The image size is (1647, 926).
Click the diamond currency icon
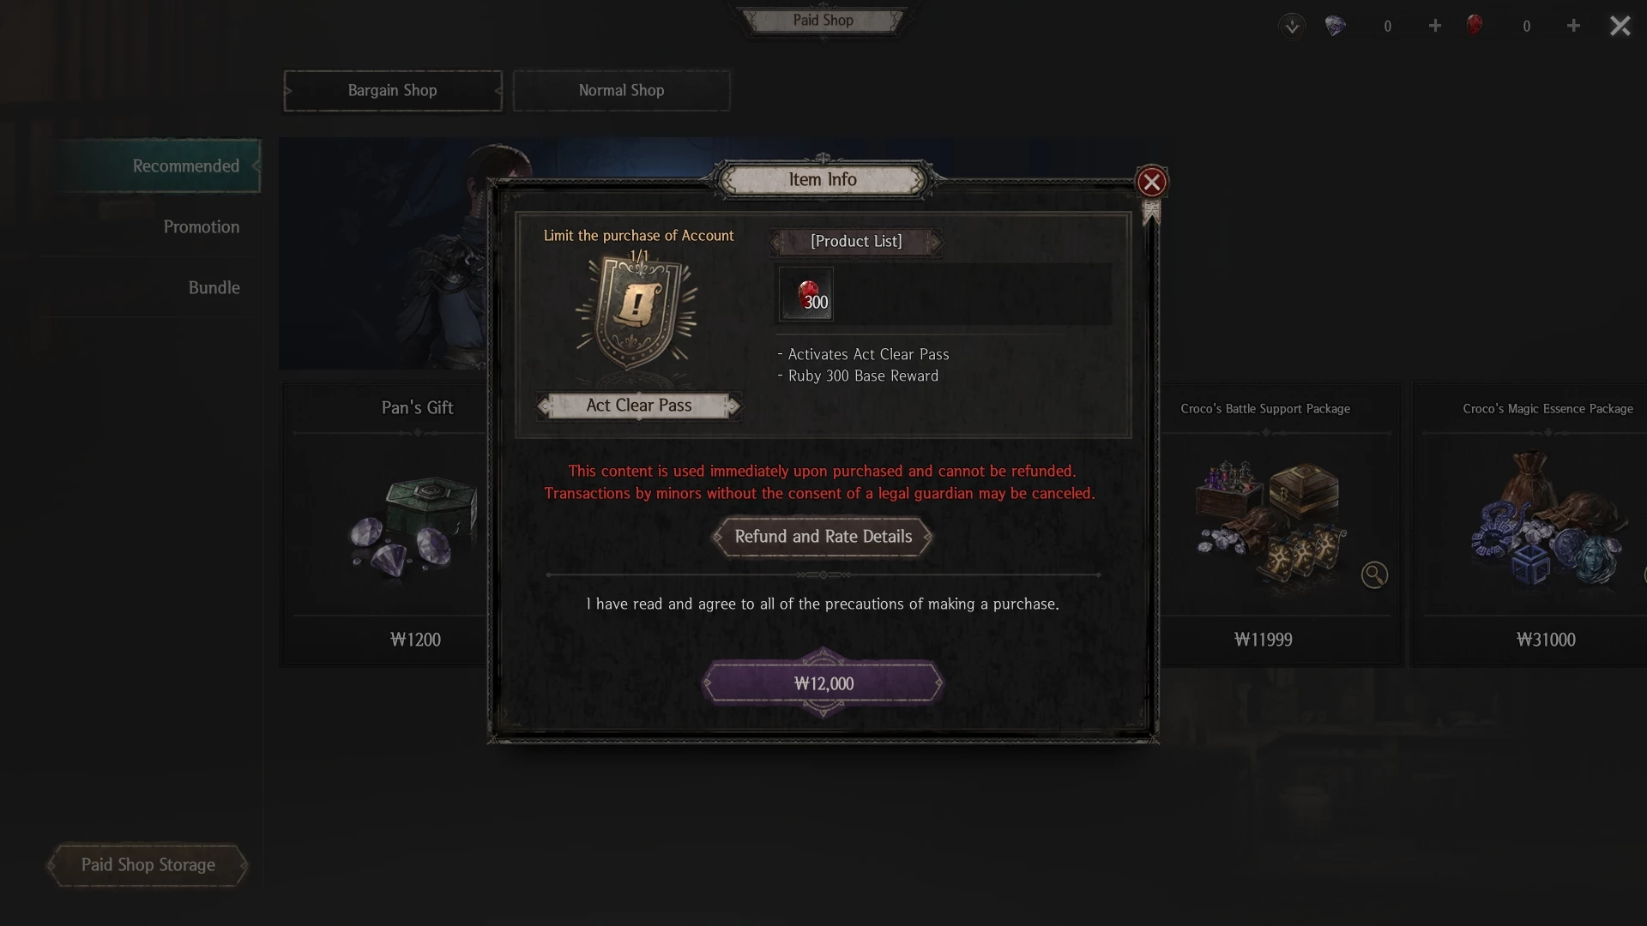point(1335,26)
